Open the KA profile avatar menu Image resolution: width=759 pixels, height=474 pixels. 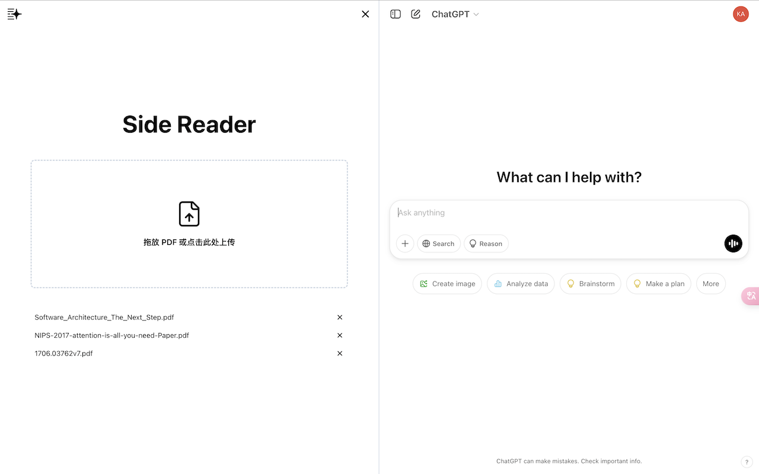[x=741, y=14]
